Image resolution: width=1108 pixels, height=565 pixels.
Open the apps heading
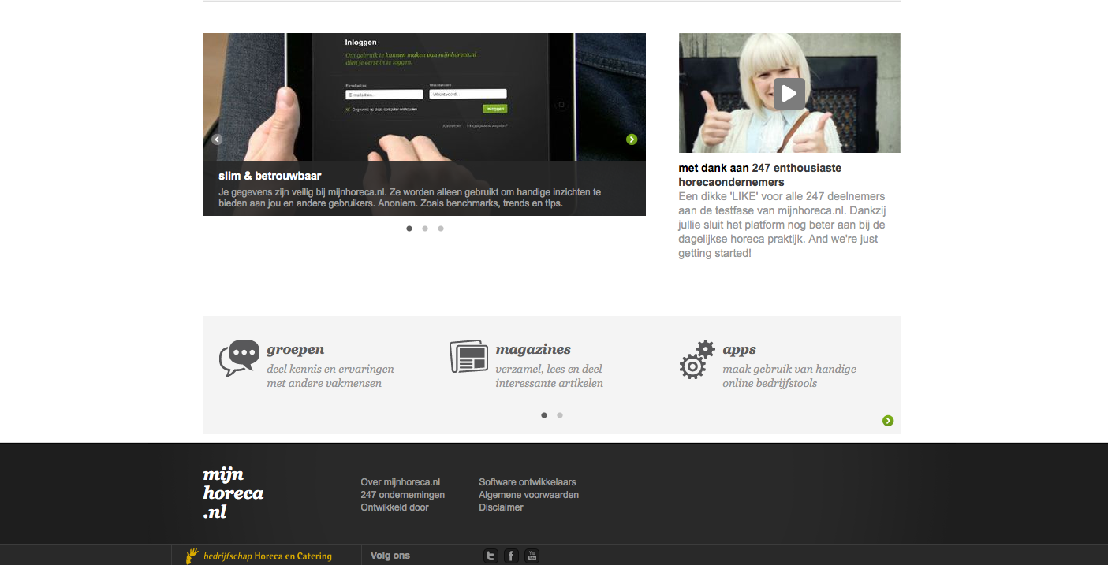(x=740, y=349)
